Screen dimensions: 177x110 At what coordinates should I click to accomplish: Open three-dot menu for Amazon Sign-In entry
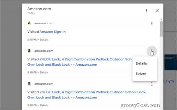(152, 24)
